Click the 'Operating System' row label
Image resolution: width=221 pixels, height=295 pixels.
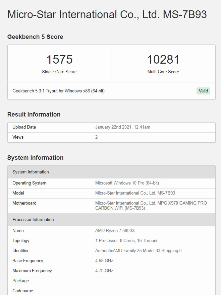[29, 183]
